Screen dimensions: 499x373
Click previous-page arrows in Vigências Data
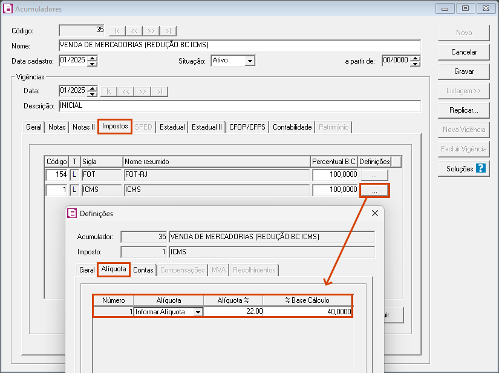pos(126,91)
